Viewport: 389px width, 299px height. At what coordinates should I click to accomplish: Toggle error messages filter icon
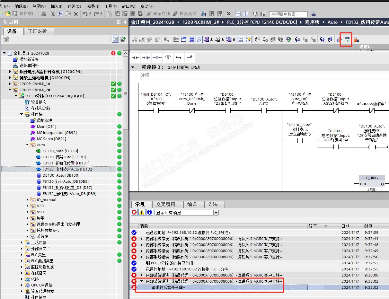[x=134, y=212]
